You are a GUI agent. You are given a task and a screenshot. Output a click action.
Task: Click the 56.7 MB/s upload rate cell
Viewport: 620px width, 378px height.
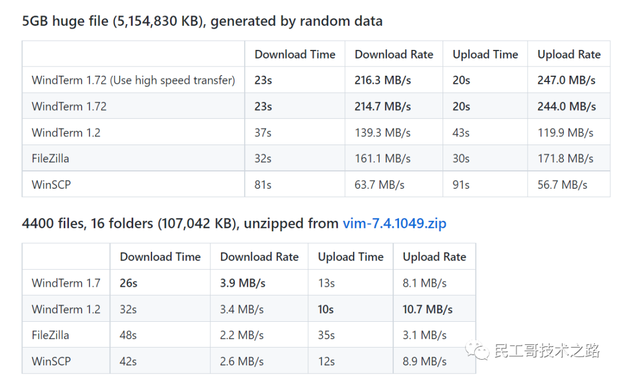[562, 185]
